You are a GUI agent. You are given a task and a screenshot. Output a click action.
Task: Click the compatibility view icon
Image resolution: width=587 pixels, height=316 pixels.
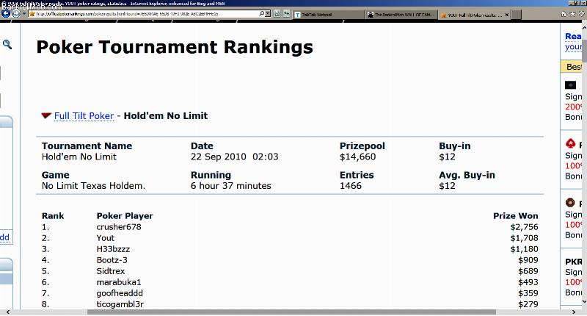pyautogui.click(x=277, y=14)
